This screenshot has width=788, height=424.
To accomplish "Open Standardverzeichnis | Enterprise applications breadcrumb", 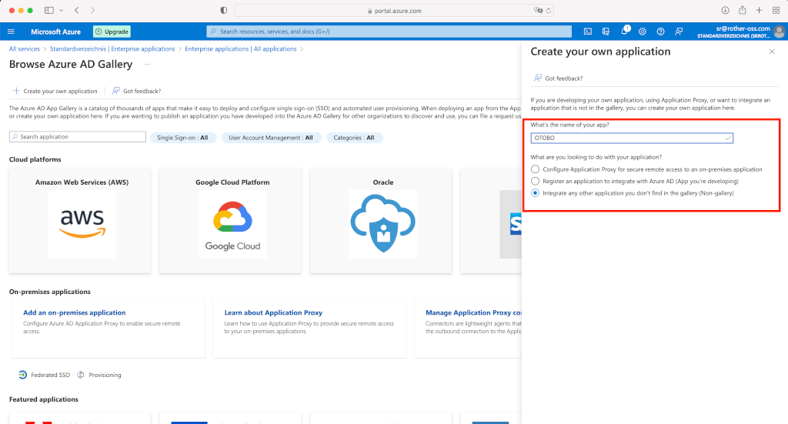I will click(112, 48).
